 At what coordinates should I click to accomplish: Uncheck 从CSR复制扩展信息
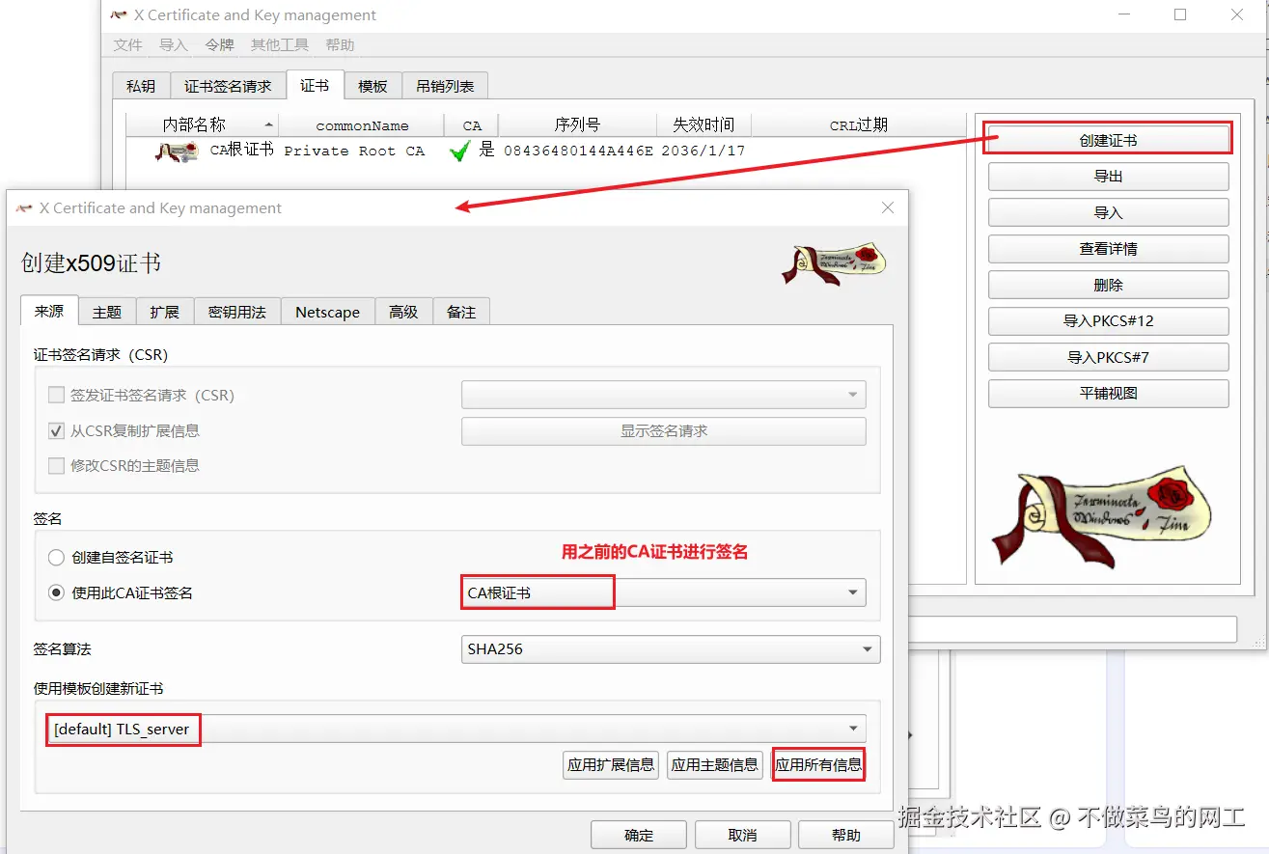point(56,430)
